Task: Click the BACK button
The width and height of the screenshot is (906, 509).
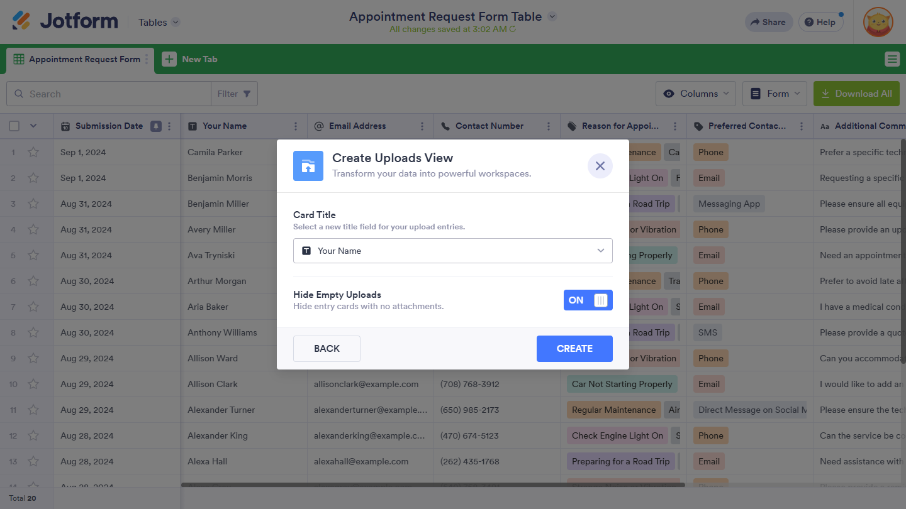Action: 327,349
